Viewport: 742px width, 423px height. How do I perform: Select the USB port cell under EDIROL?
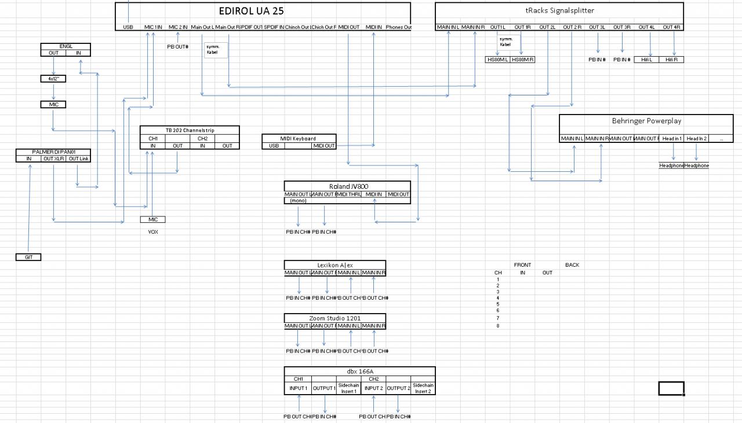[x=128, y=27]
